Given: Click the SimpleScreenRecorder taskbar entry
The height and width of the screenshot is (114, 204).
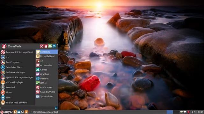Looking at the screenshot, I should coord(45,112).
